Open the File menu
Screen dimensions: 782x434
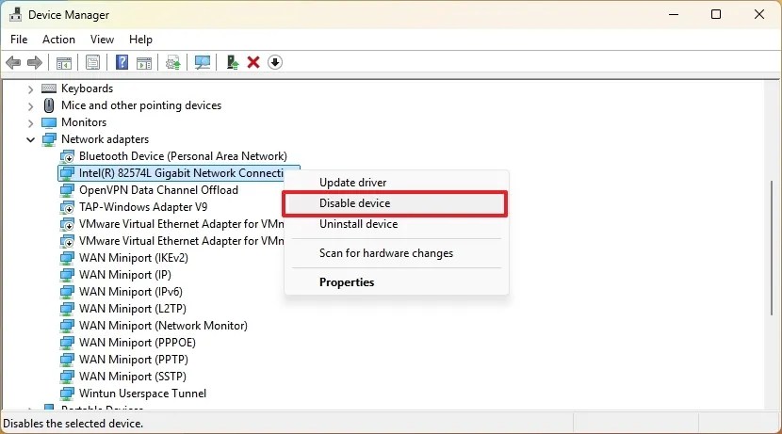pyautogui.click(x=19, y=40)
